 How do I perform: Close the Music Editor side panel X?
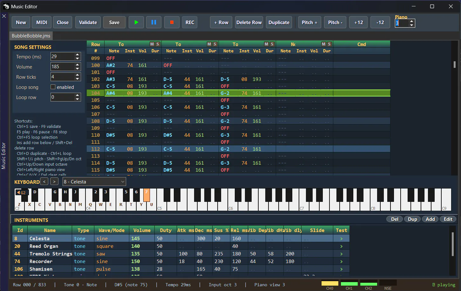[4, 16]
